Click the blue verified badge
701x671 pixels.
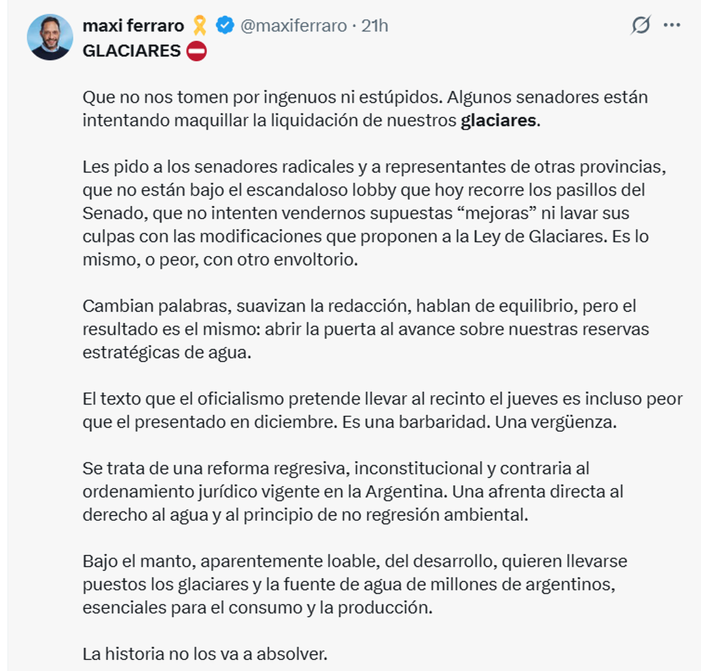pos(225,25)
